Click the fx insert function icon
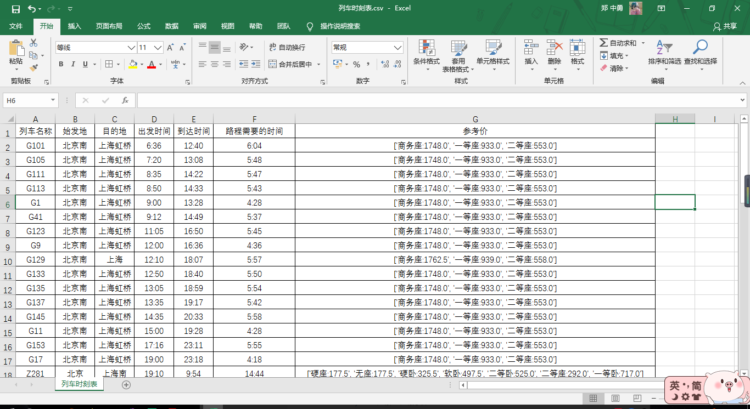750x409 pixels. coord(125,100)
